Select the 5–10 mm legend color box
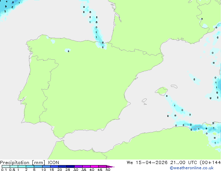This screenshot has width=221, height=171. point(38,166)
